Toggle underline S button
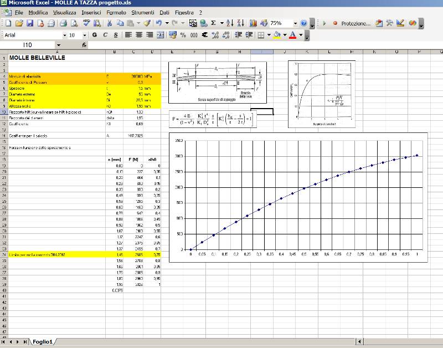 pyautogui.click(x=116, y=35)
